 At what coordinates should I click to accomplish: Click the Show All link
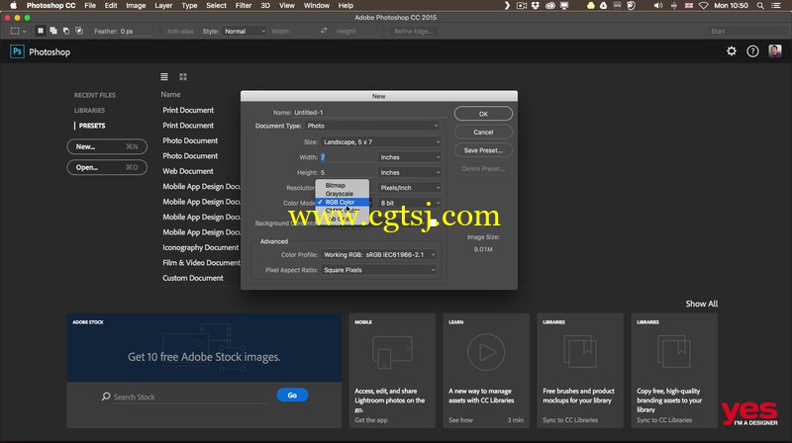pos(701,304)
